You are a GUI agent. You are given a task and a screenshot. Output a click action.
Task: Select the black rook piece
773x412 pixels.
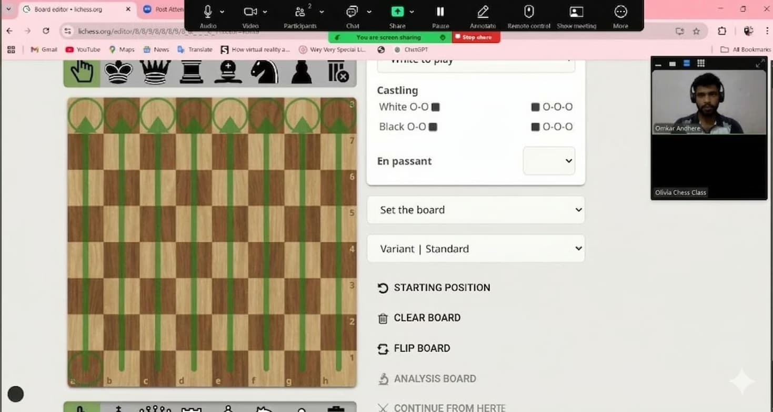tap(191, 73)
